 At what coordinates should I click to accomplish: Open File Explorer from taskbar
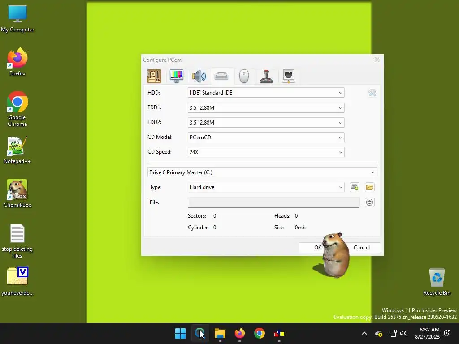click(x=220, y=333)
